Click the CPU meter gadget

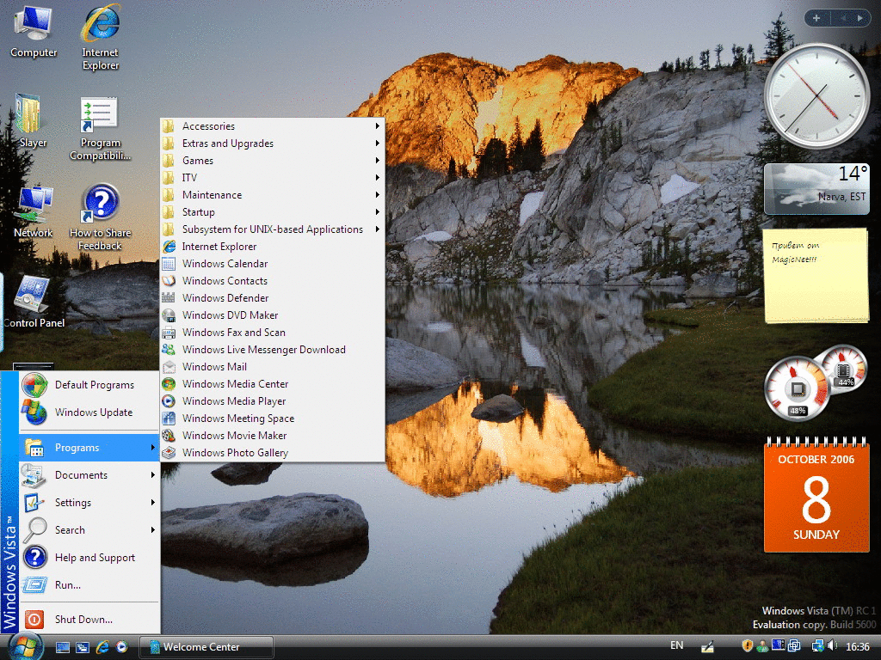816,382
